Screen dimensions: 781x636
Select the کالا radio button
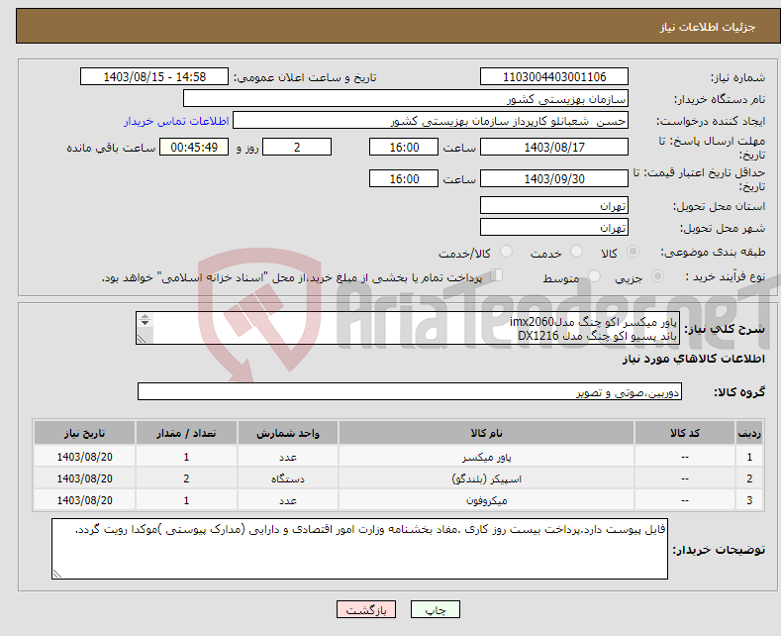coord(633,252)
